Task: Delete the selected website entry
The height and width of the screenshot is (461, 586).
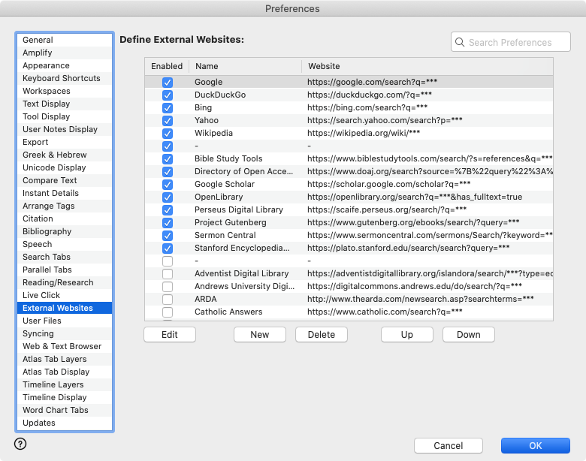Action: [x=321, y=335]
